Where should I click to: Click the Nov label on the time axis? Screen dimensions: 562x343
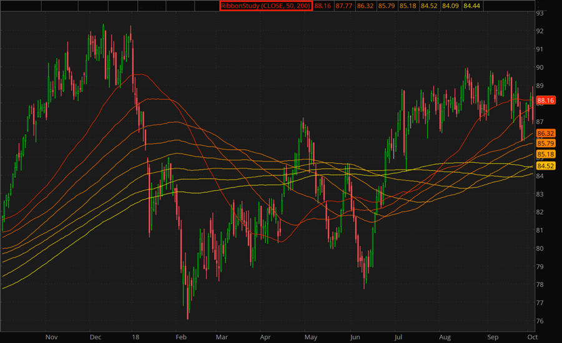51,336
